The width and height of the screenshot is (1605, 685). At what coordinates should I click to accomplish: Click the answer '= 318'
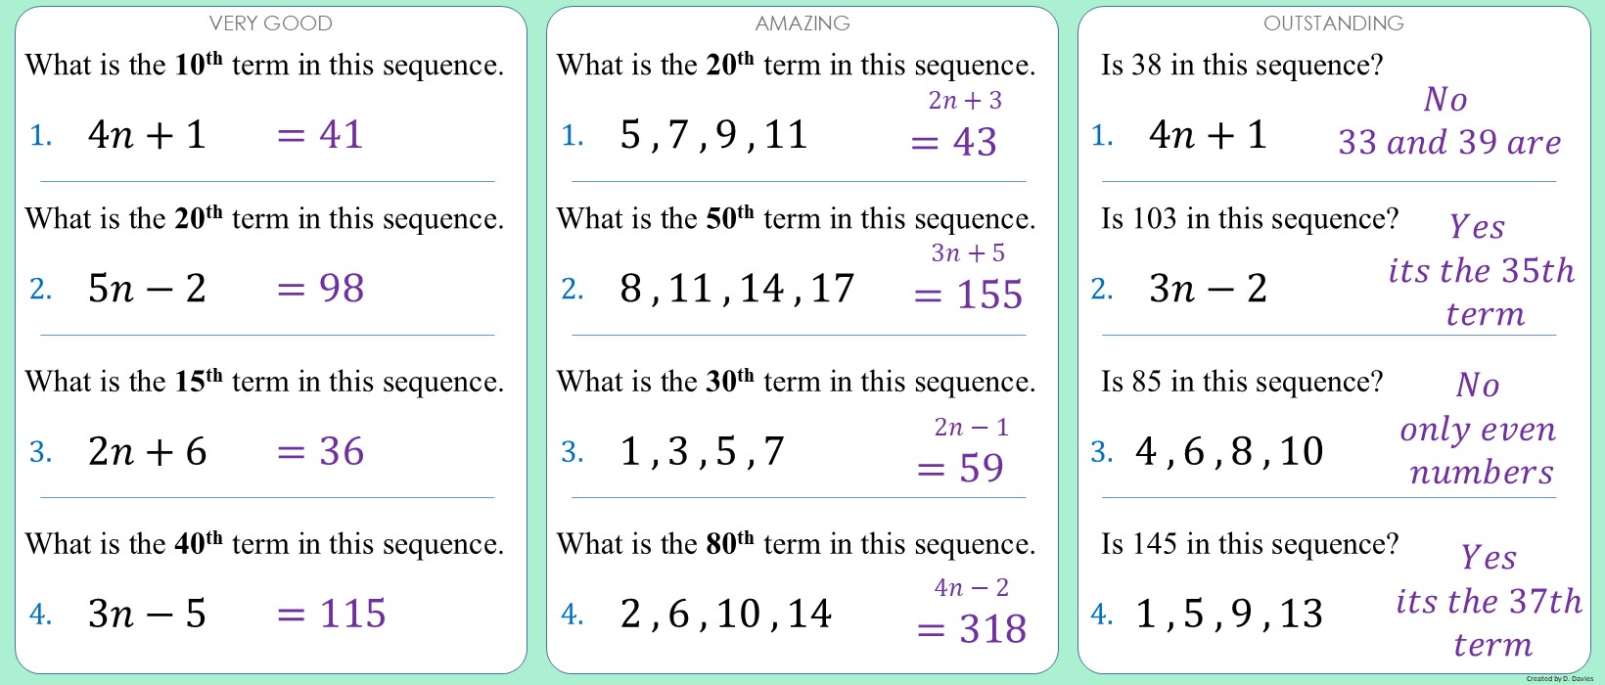972,629
